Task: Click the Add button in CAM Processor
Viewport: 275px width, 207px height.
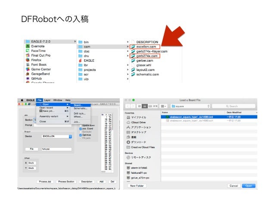Action: (x=102, y=182)
